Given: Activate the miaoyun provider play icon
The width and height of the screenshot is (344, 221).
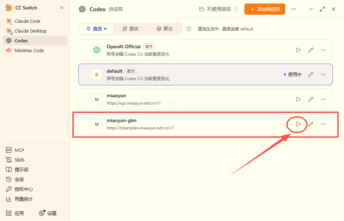Looking at the screenshot, I should (298, 99).
